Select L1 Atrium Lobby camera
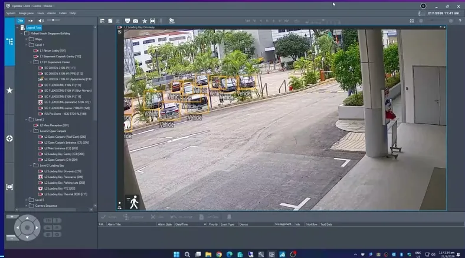Image resolution: width=465 pixels, height=258 pixels. tap(53, 51)
